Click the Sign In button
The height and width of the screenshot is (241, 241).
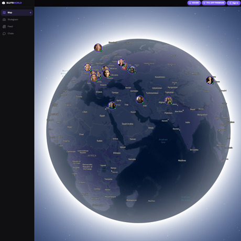click(234, 3)
